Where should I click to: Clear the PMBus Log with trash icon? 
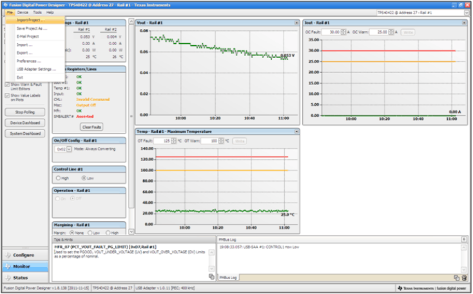pos(464,277)
